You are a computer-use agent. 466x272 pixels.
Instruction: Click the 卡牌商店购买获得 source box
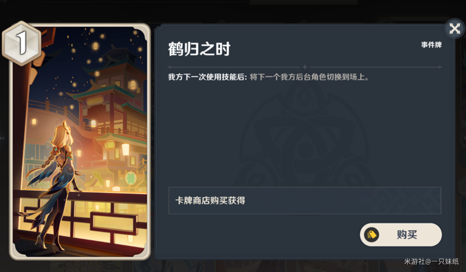click(x=304, y=201)
